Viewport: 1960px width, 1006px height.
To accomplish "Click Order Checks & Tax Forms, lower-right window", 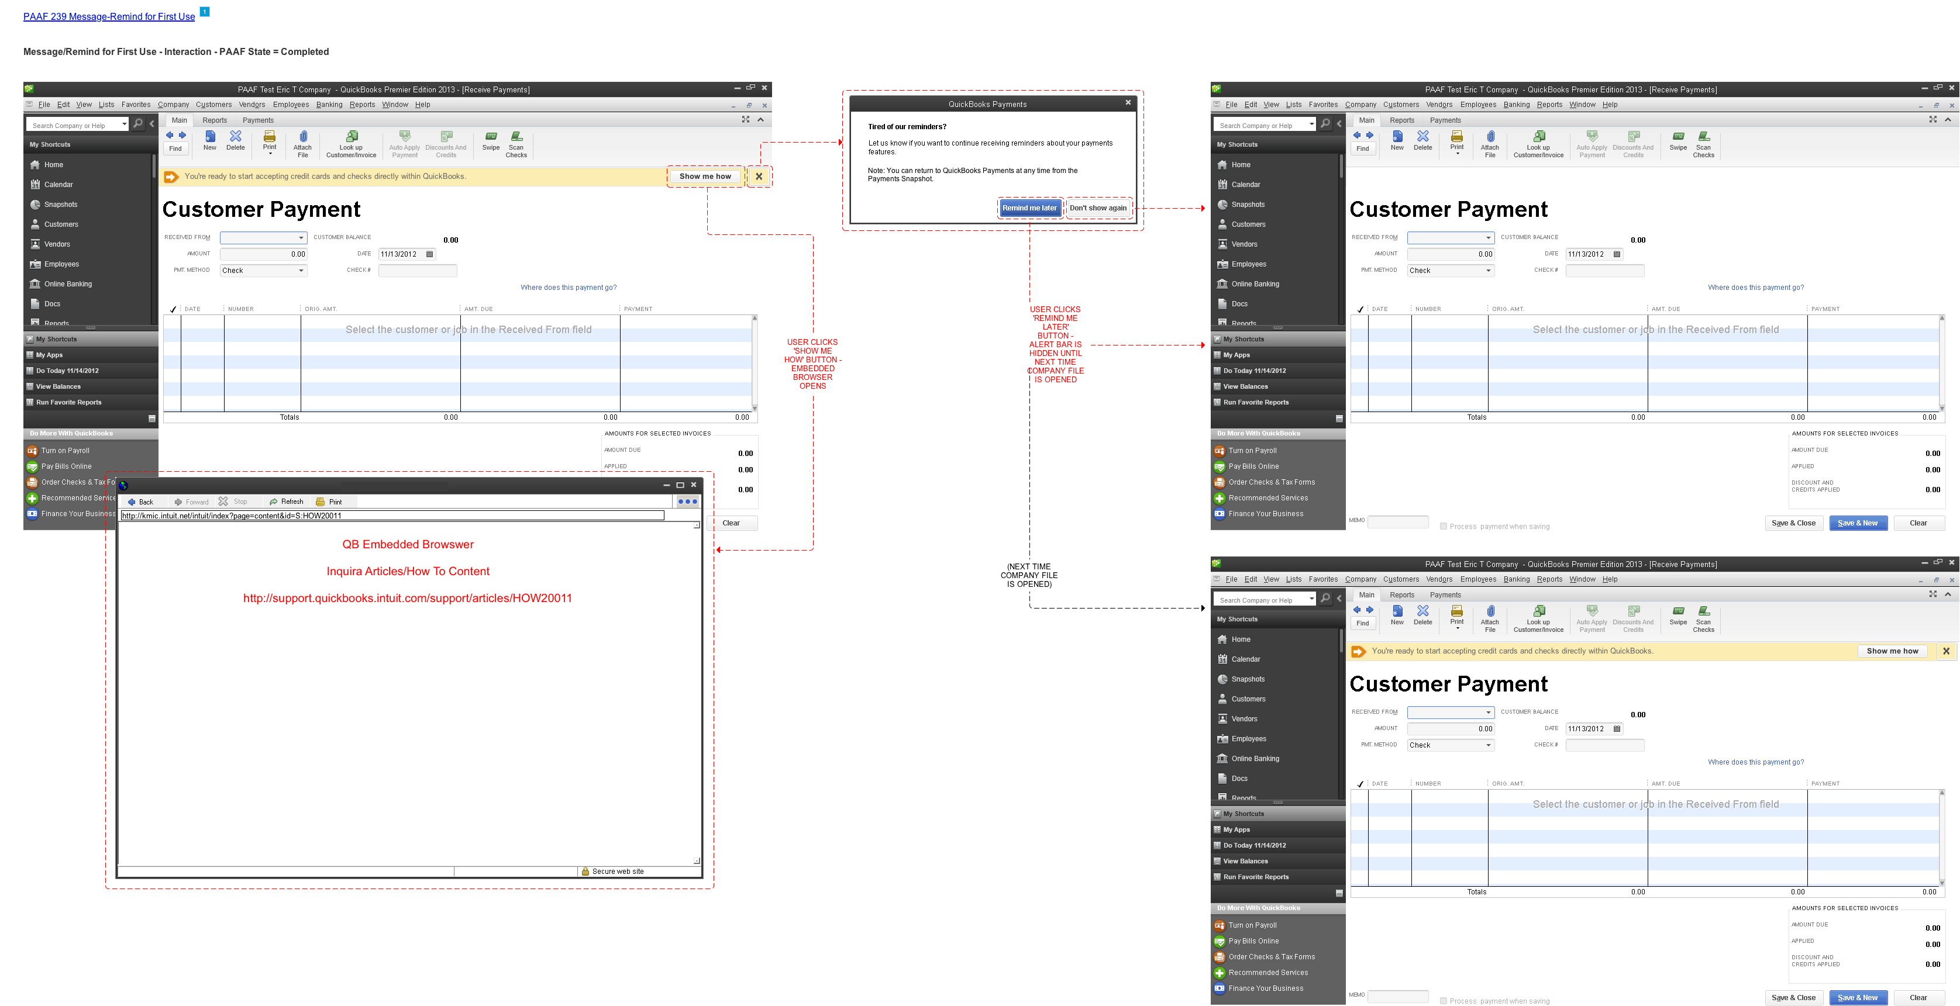I will (x=1272, y=956).
